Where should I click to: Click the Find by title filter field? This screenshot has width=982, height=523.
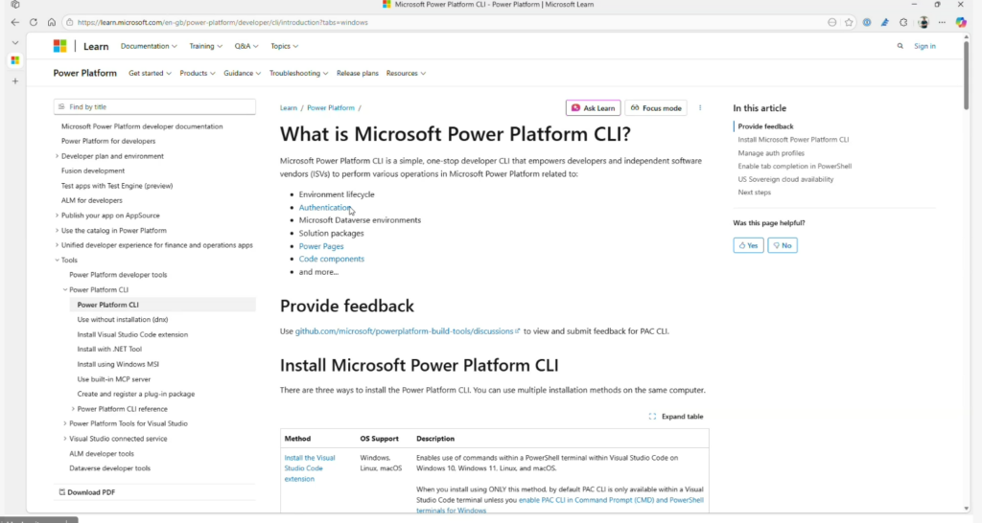coord(155,107)
